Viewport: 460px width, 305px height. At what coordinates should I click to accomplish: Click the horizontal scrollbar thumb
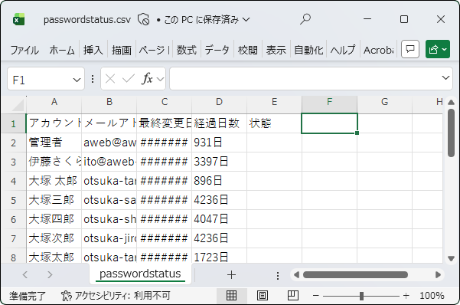pos(355,275)
